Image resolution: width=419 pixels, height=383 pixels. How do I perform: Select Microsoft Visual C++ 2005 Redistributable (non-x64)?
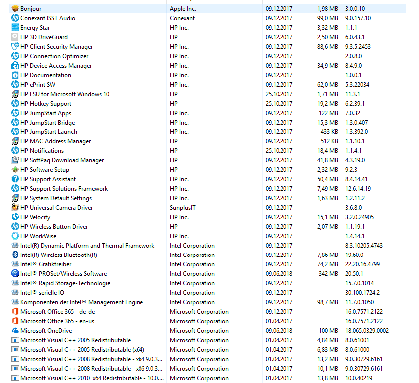[x=208, y=340]
